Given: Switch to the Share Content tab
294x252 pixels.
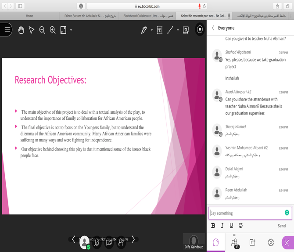Looking at the screenshot, I should click(x=252, y=242).
